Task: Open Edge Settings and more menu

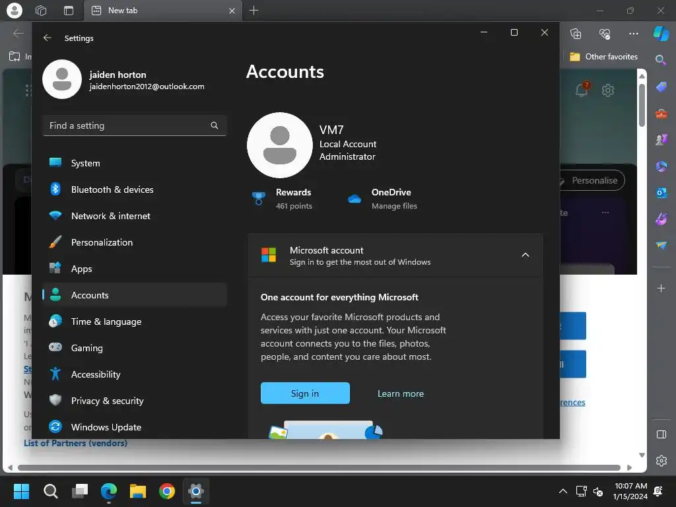Action: (x=633, y=34)
